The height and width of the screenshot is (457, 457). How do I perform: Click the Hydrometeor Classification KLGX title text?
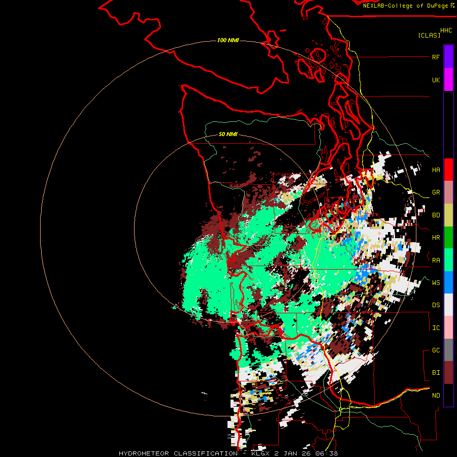click(x=228, y=453)
